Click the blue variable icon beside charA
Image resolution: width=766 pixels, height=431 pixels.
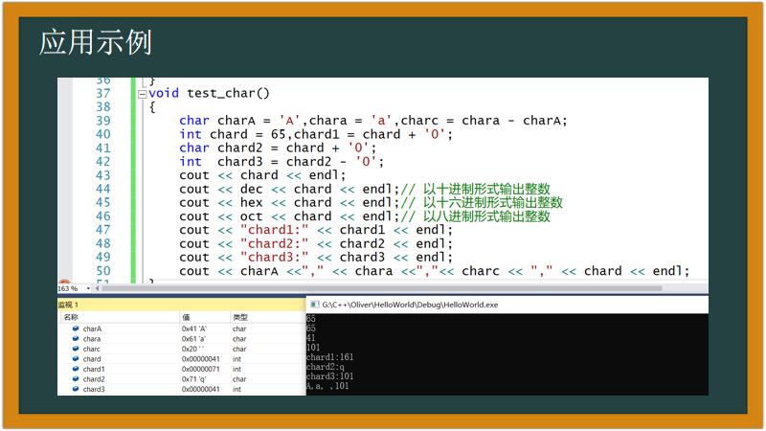(x=75, y=329)
